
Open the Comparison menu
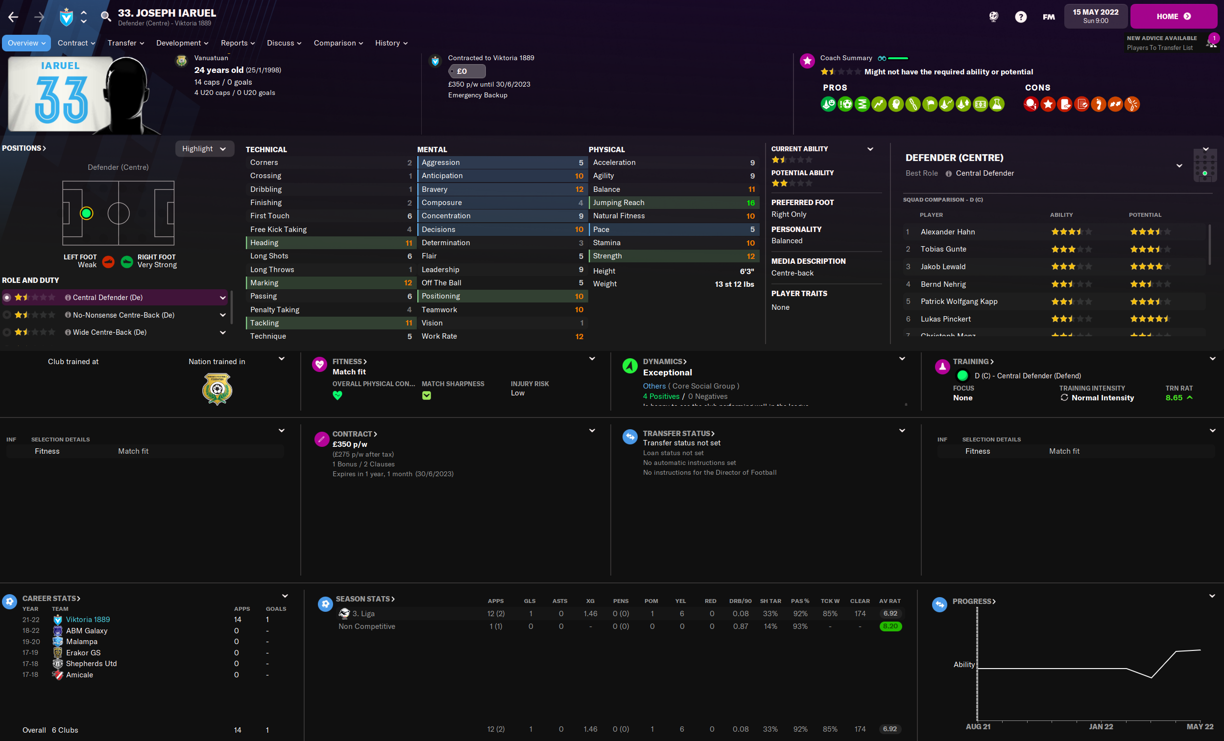point(338,43)
